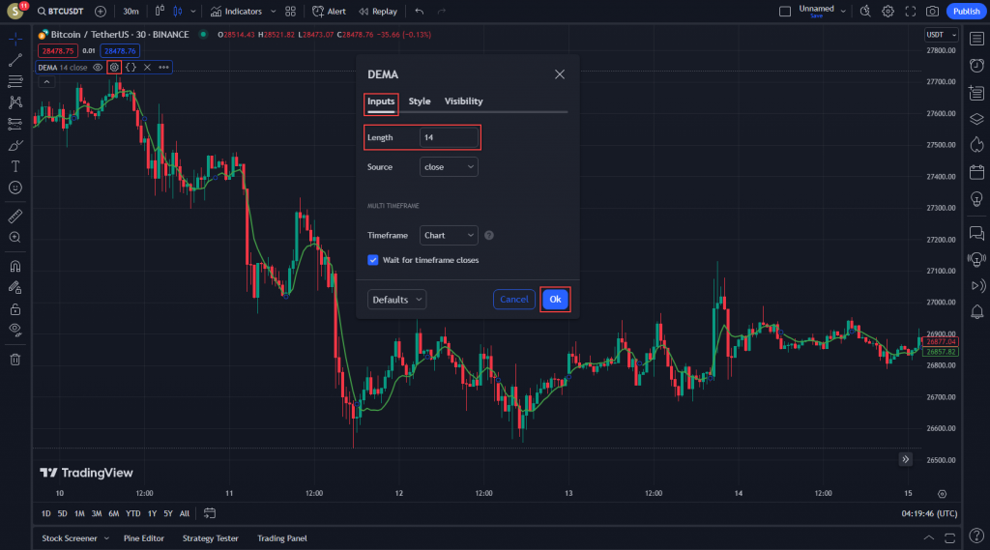Open DEMA source code braces icon
This screenshot has width=990, height=550.
point(131,67)
